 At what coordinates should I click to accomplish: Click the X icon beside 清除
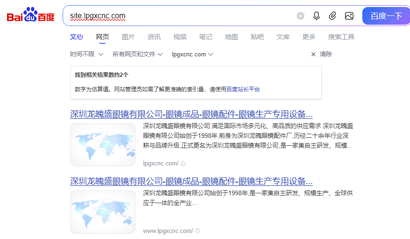click(x=313, y=54)
